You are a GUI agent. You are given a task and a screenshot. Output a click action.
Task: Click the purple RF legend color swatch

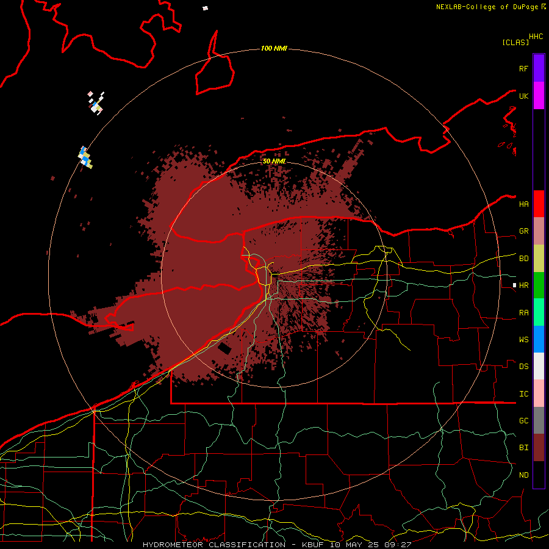(x=539, y=68)
